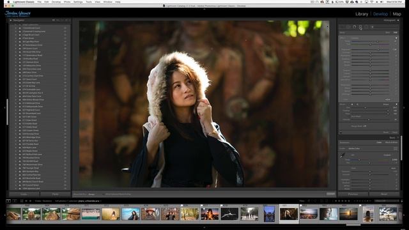Open the Apple menu

[8, 2]
